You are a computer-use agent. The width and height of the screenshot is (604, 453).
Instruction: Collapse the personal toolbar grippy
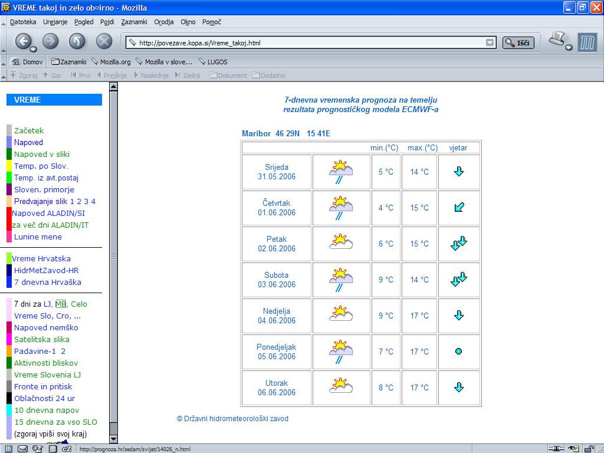[4, 62]
